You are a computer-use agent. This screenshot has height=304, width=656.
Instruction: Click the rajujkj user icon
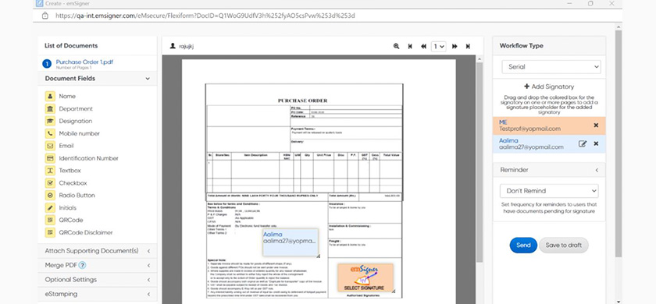click(x=173, y=46)
